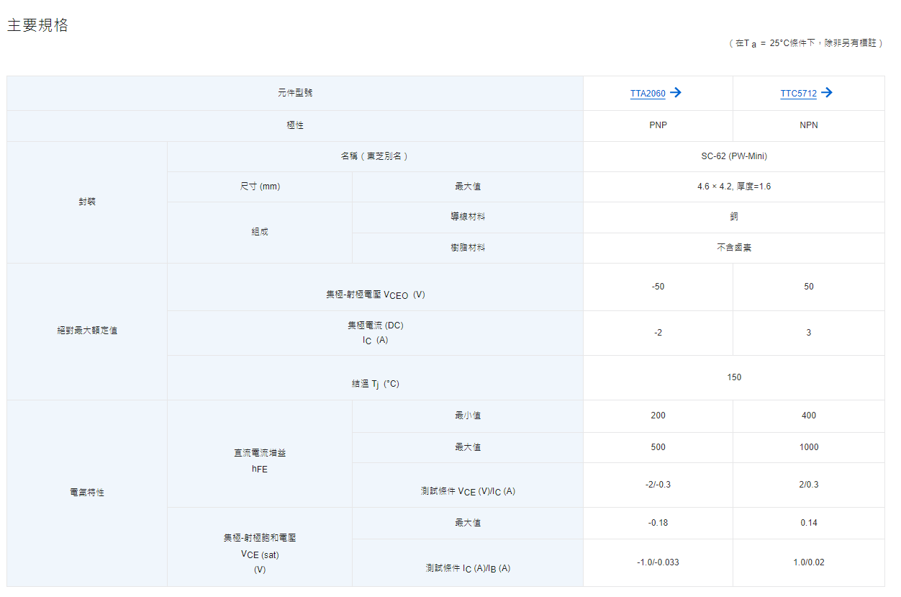Select the 電氣特性 category header
Image resolution: width=901 pixels, height=597 pixels.
[87, 493]
